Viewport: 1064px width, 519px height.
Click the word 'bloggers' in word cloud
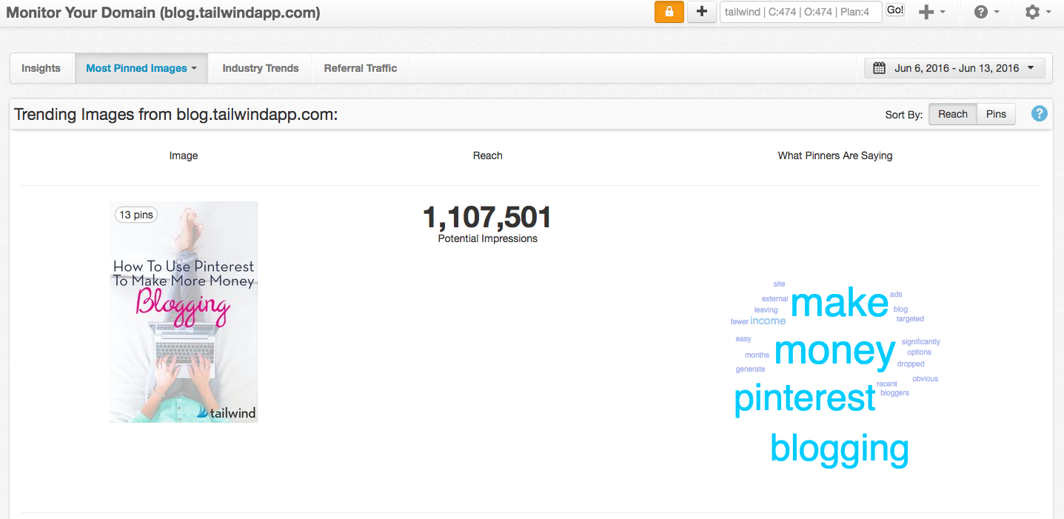coord(894,393)
